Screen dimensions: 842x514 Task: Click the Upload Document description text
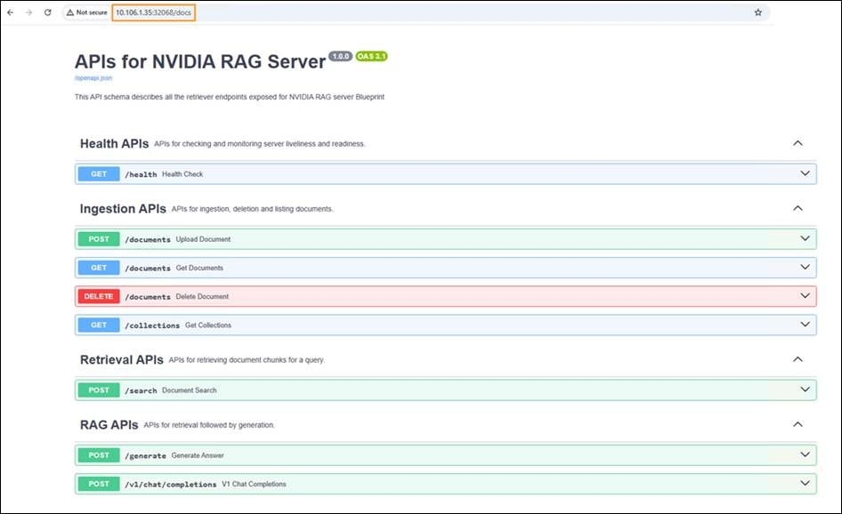(204, 239)
